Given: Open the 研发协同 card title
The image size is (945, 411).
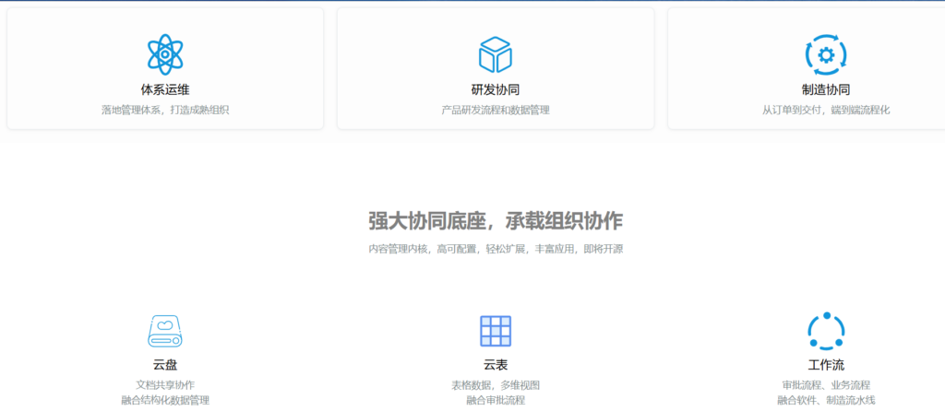Looking at the screenshot, I should pos(496,90).
